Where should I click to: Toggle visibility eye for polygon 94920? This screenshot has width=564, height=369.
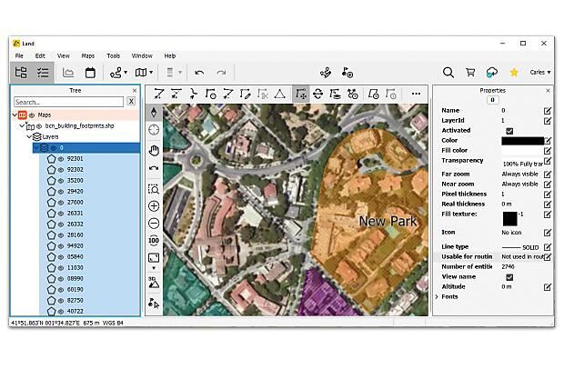[61, 246]
